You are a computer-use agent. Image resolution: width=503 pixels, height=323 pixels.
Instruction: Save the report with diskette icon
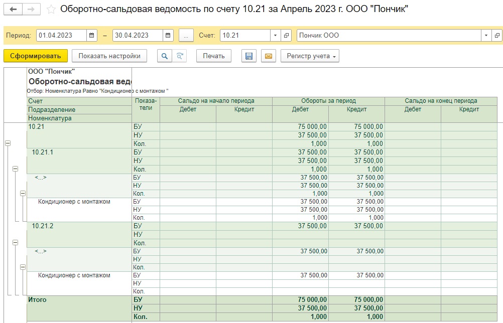coord(248,56)
